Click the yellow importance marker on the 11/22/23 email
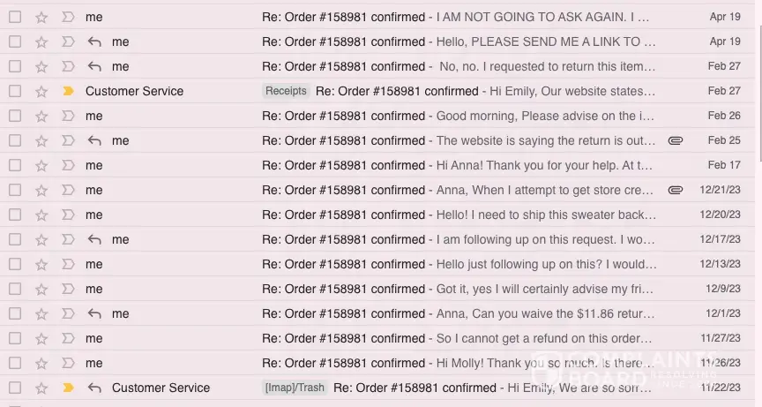Image resolution: width=762 pixels, height=407 pixels. coord(68,388)
